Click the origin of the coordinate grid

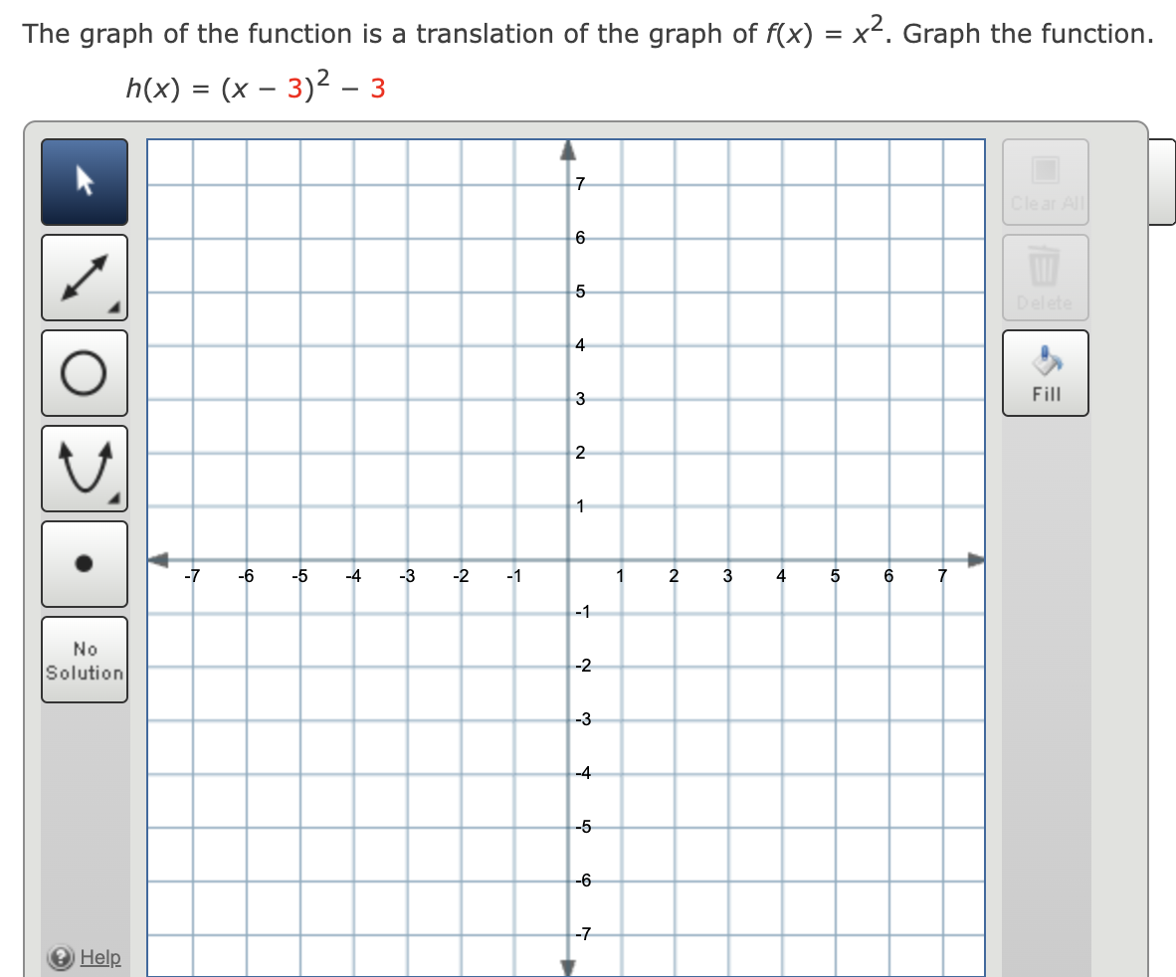[x=567, y=559]
